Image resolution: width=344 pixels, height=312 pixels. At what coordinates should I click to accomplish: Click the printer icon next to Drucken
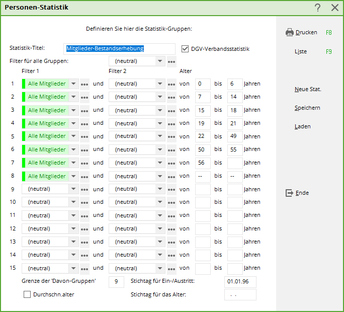290,33
